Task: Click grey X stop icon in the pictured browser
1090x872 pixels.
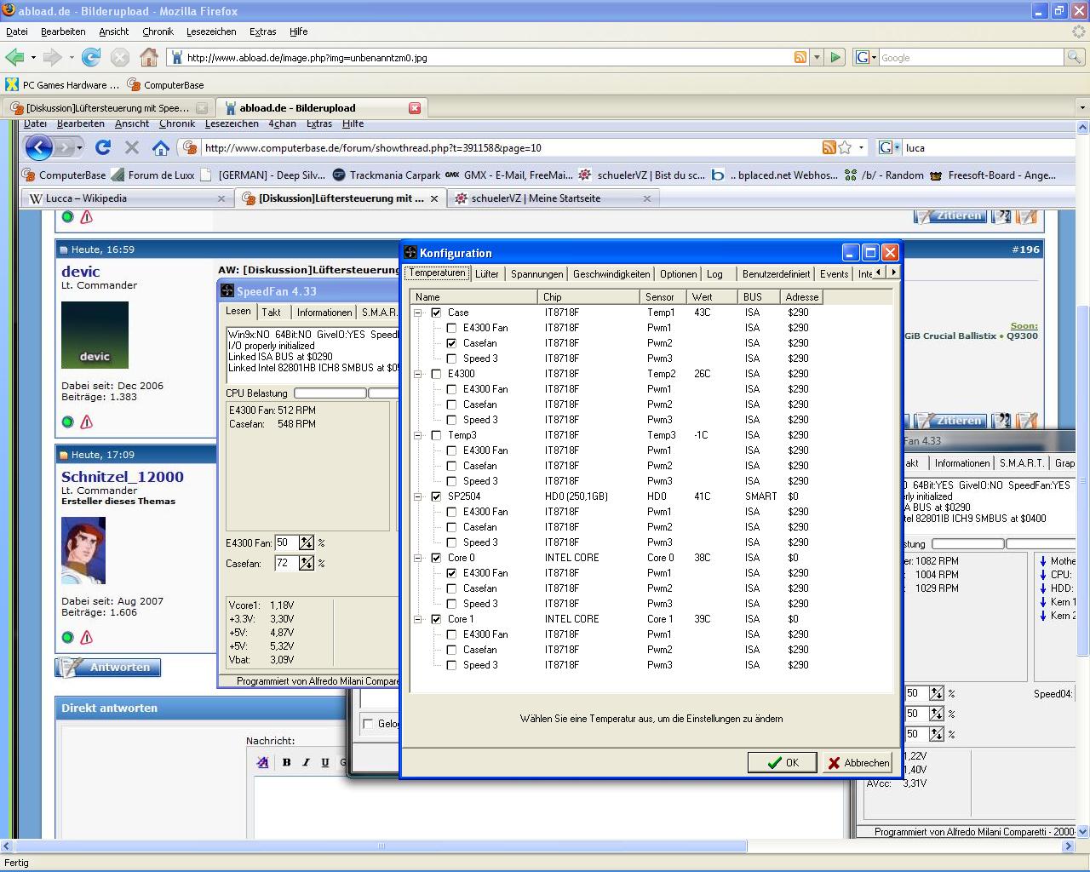Action: point(132,147)
